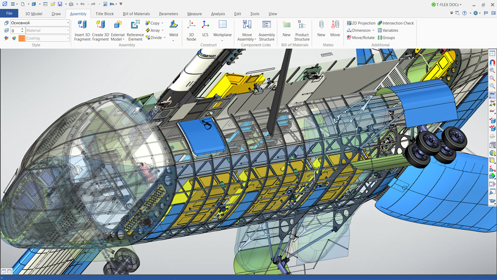497x280 pixels.
Task: Click Create 3D Fragment icon
Action: click(100, 24)
